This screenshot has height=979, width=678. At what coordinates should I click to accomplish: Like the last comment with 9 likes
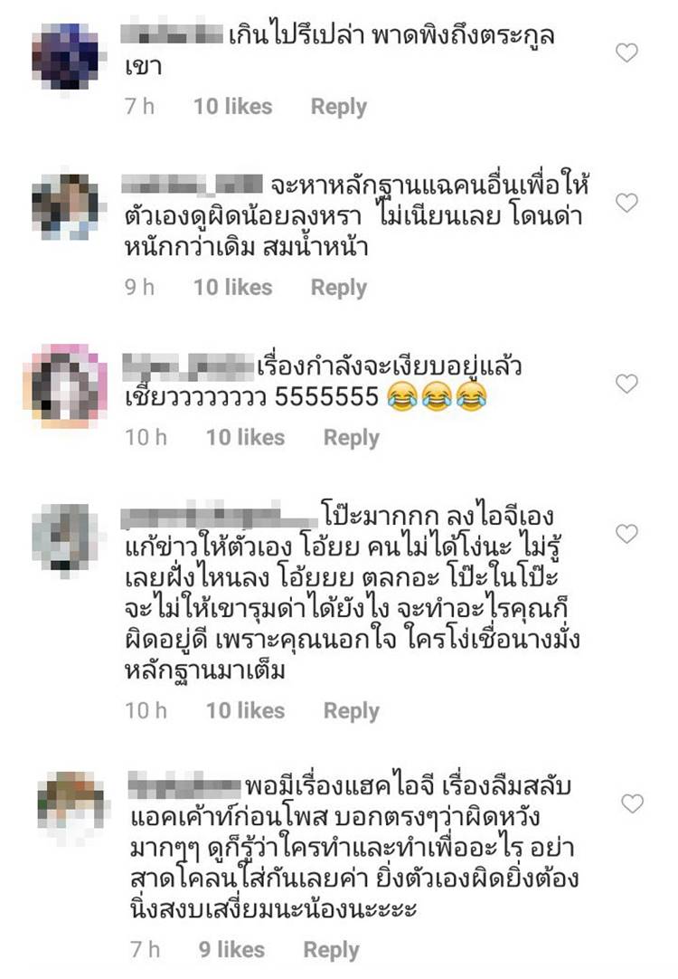[632, 803]
